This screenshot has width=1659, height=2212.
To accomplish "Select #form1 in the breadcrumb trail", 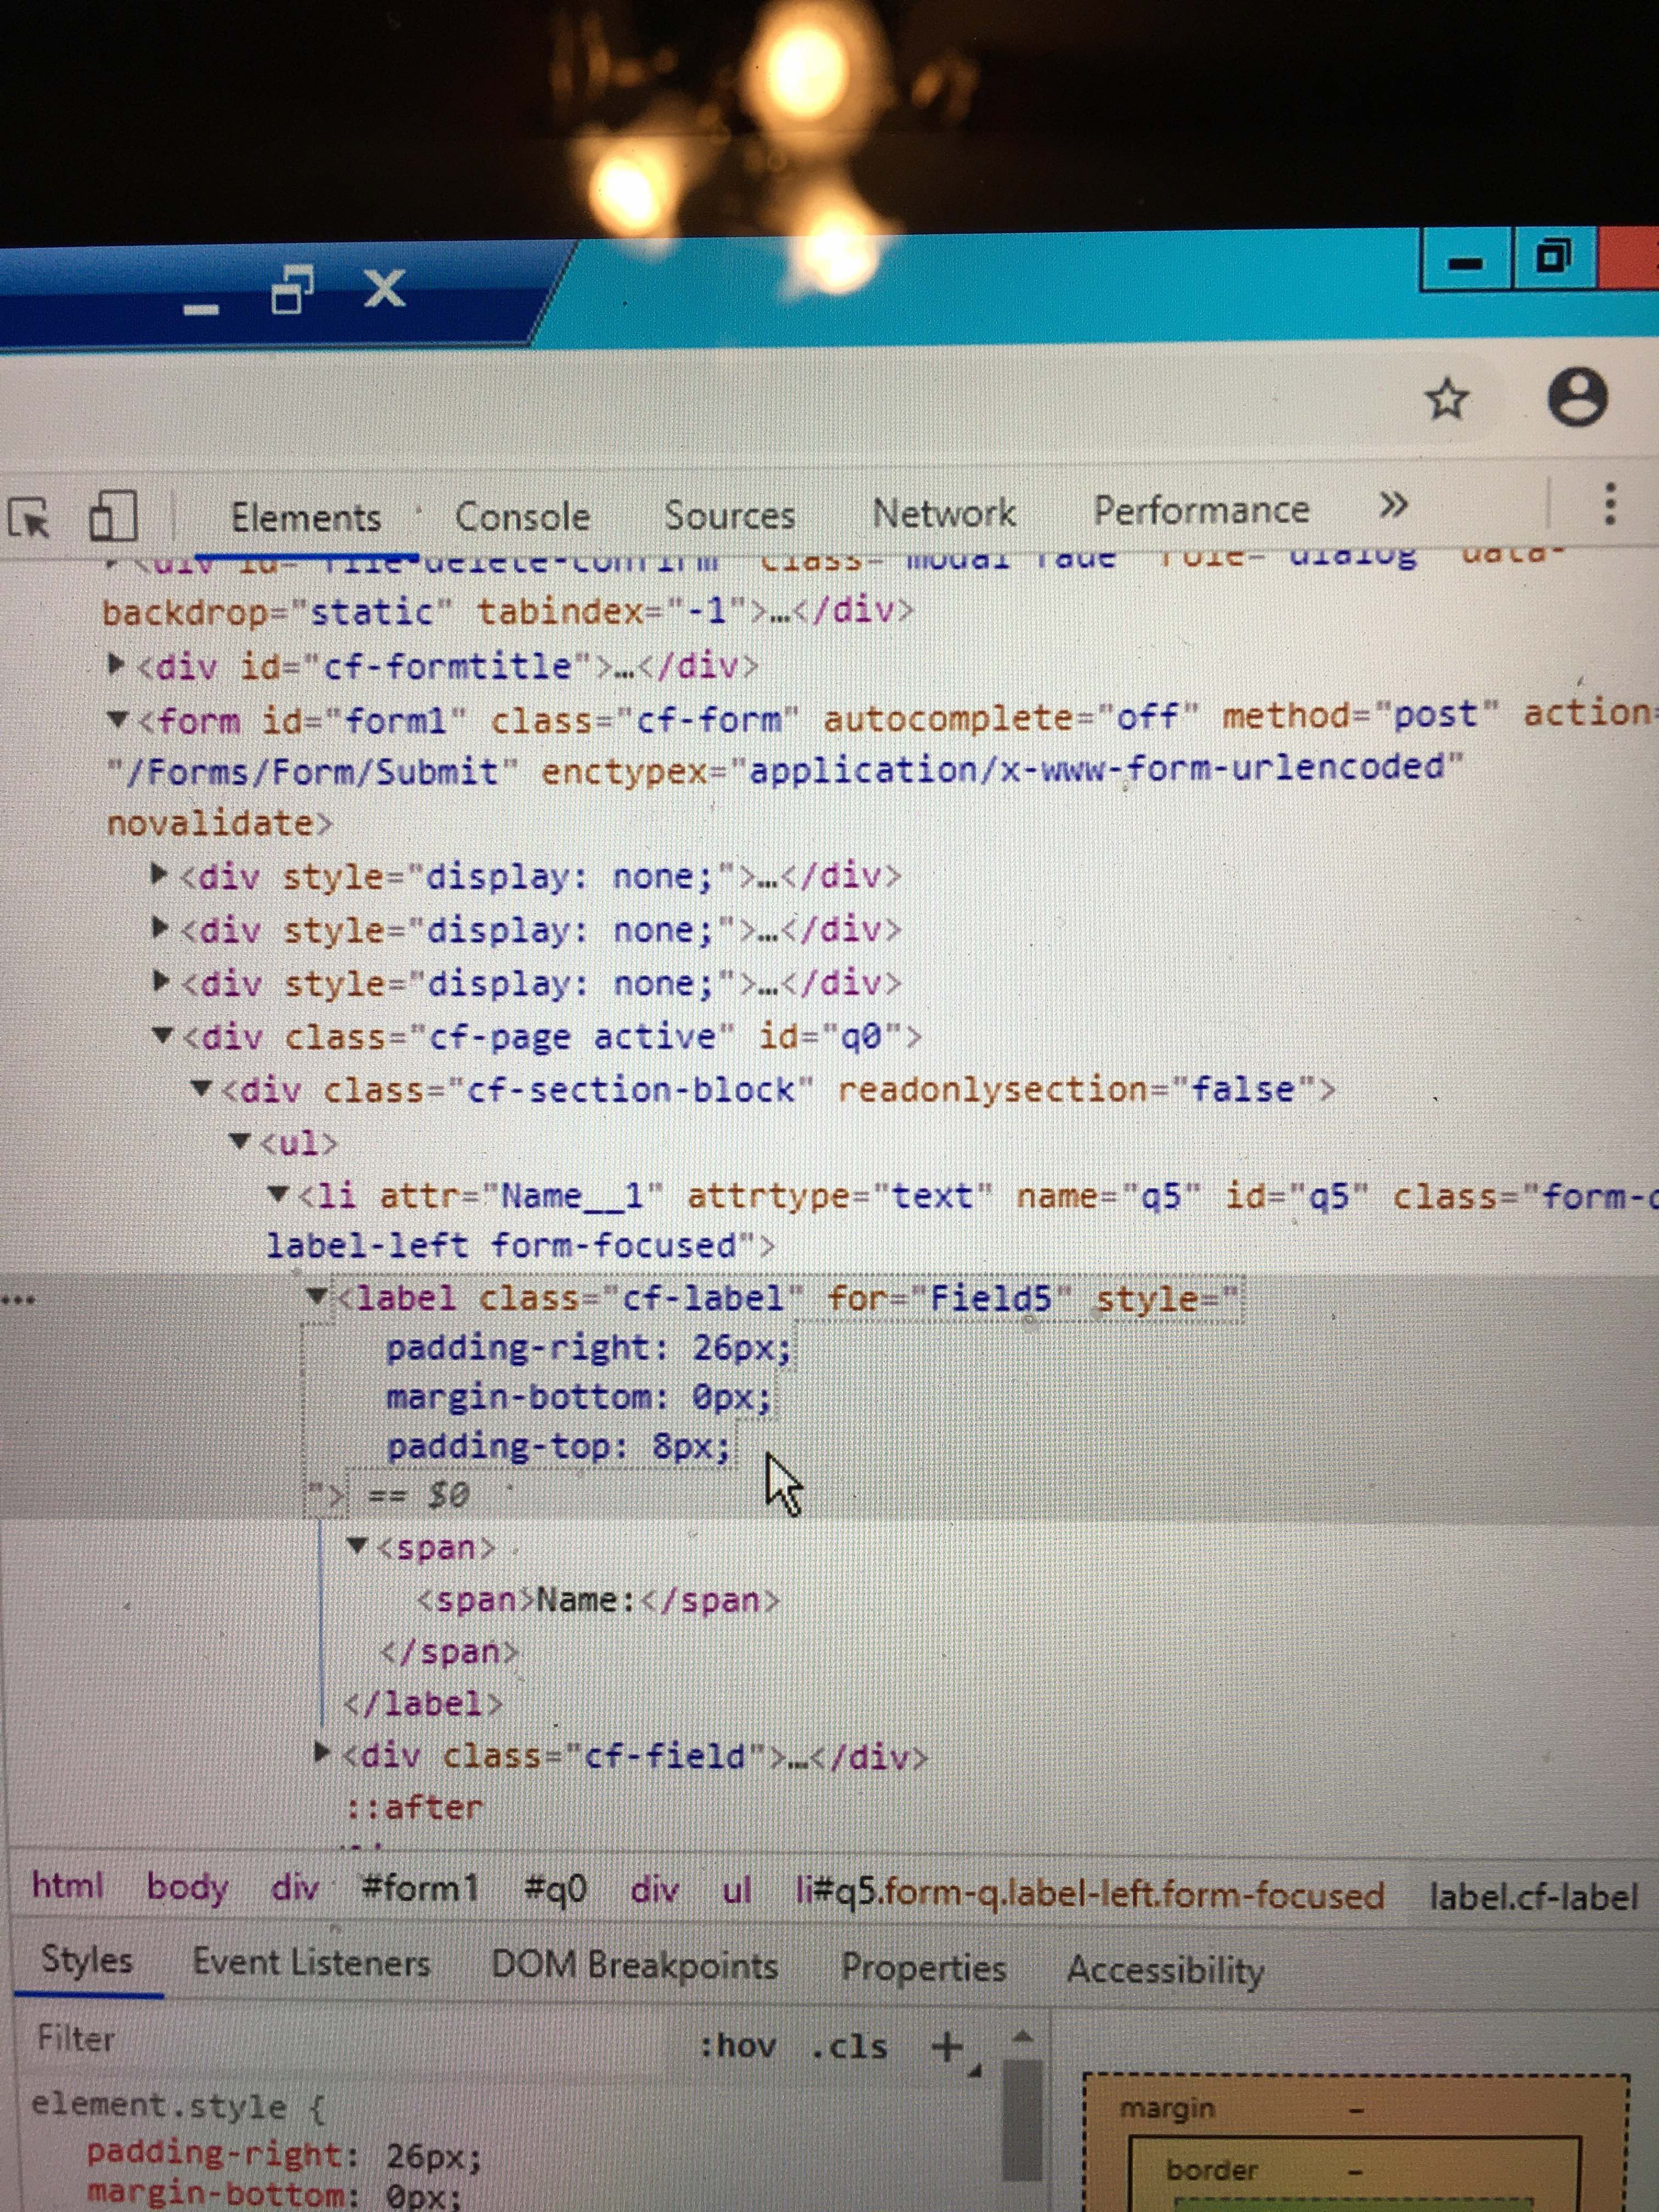I will tap(420, 1888).
